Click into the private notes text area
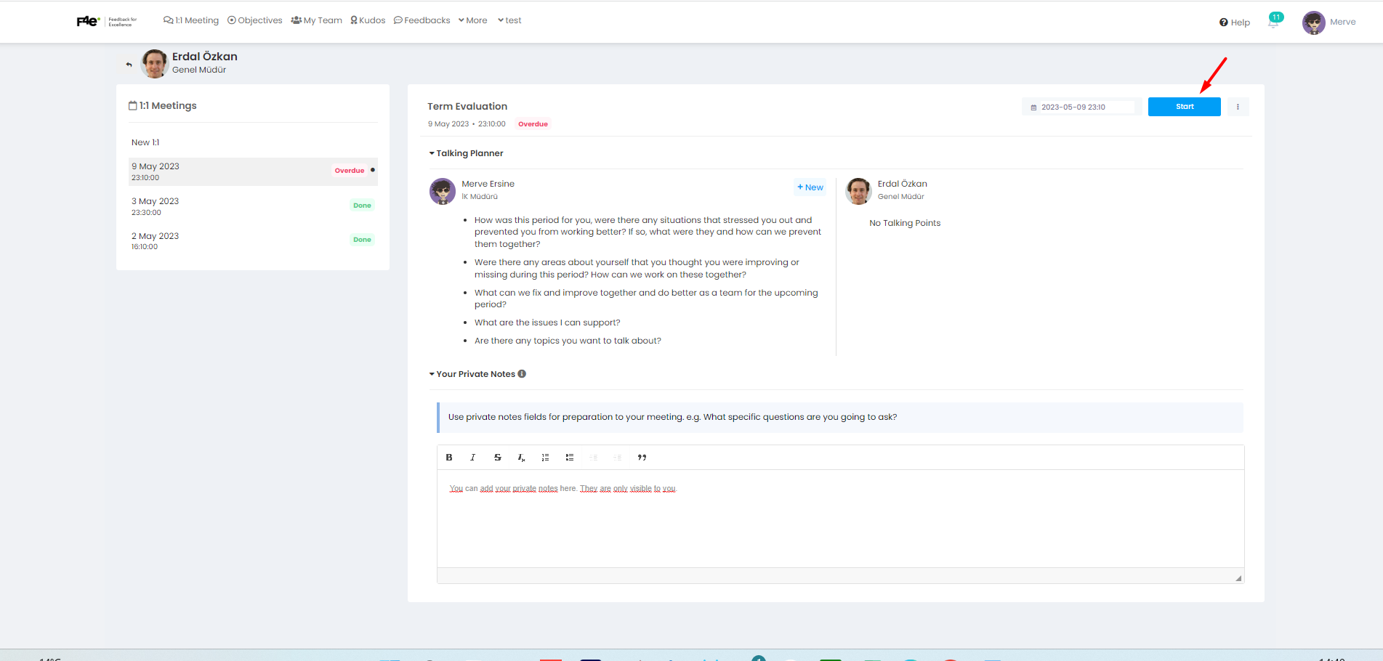Screen dimensions: 1383x661 click(840, 519)
